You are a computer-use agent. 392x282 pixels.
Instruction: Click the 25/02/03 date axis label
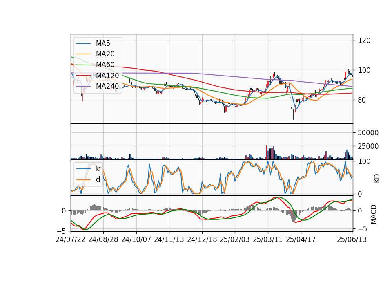click(235, 239)
